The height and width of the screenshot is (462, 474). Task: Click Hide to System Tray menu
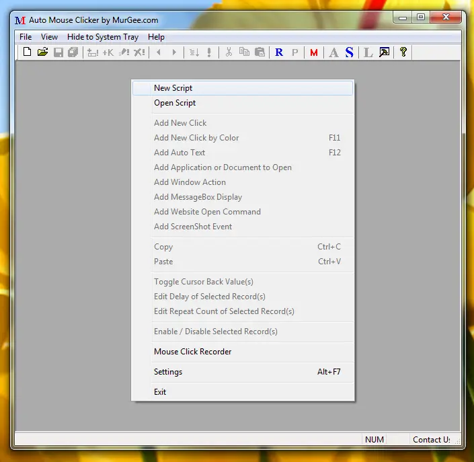(103, 37)
